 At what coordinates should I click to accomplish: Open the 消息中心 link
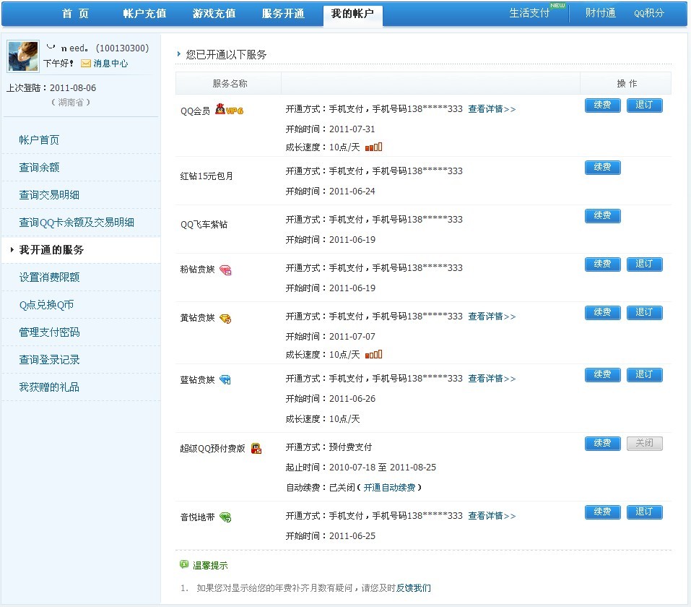(110, 64)
